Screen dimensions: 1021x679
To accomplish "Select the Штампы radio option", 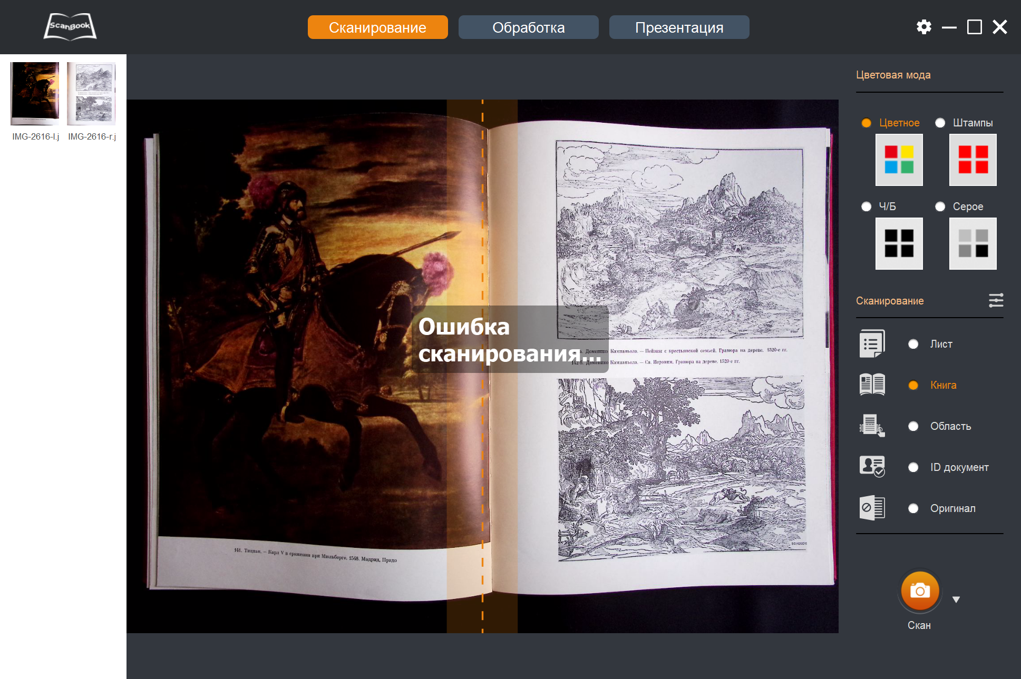I will point(940,123).
